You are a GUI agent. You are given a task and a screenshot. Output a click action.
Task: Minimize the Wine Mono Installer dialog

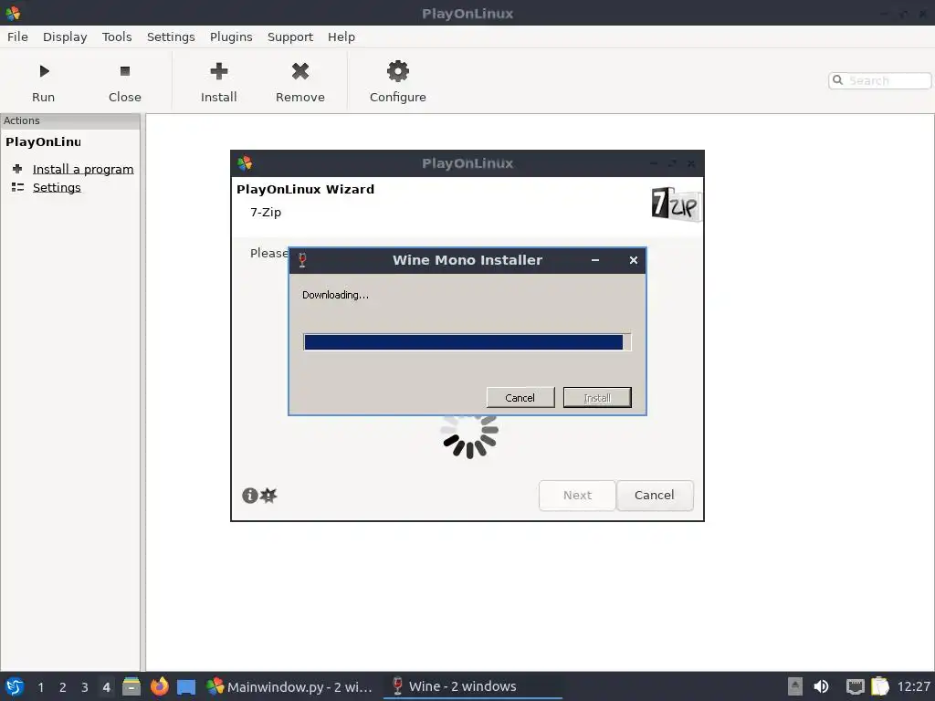pos(595,260)
